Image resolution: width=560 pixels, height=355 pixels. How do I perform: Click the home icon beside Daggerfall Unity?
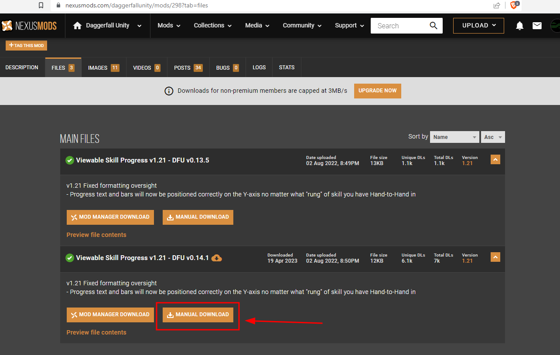click(x=78, y=26)
